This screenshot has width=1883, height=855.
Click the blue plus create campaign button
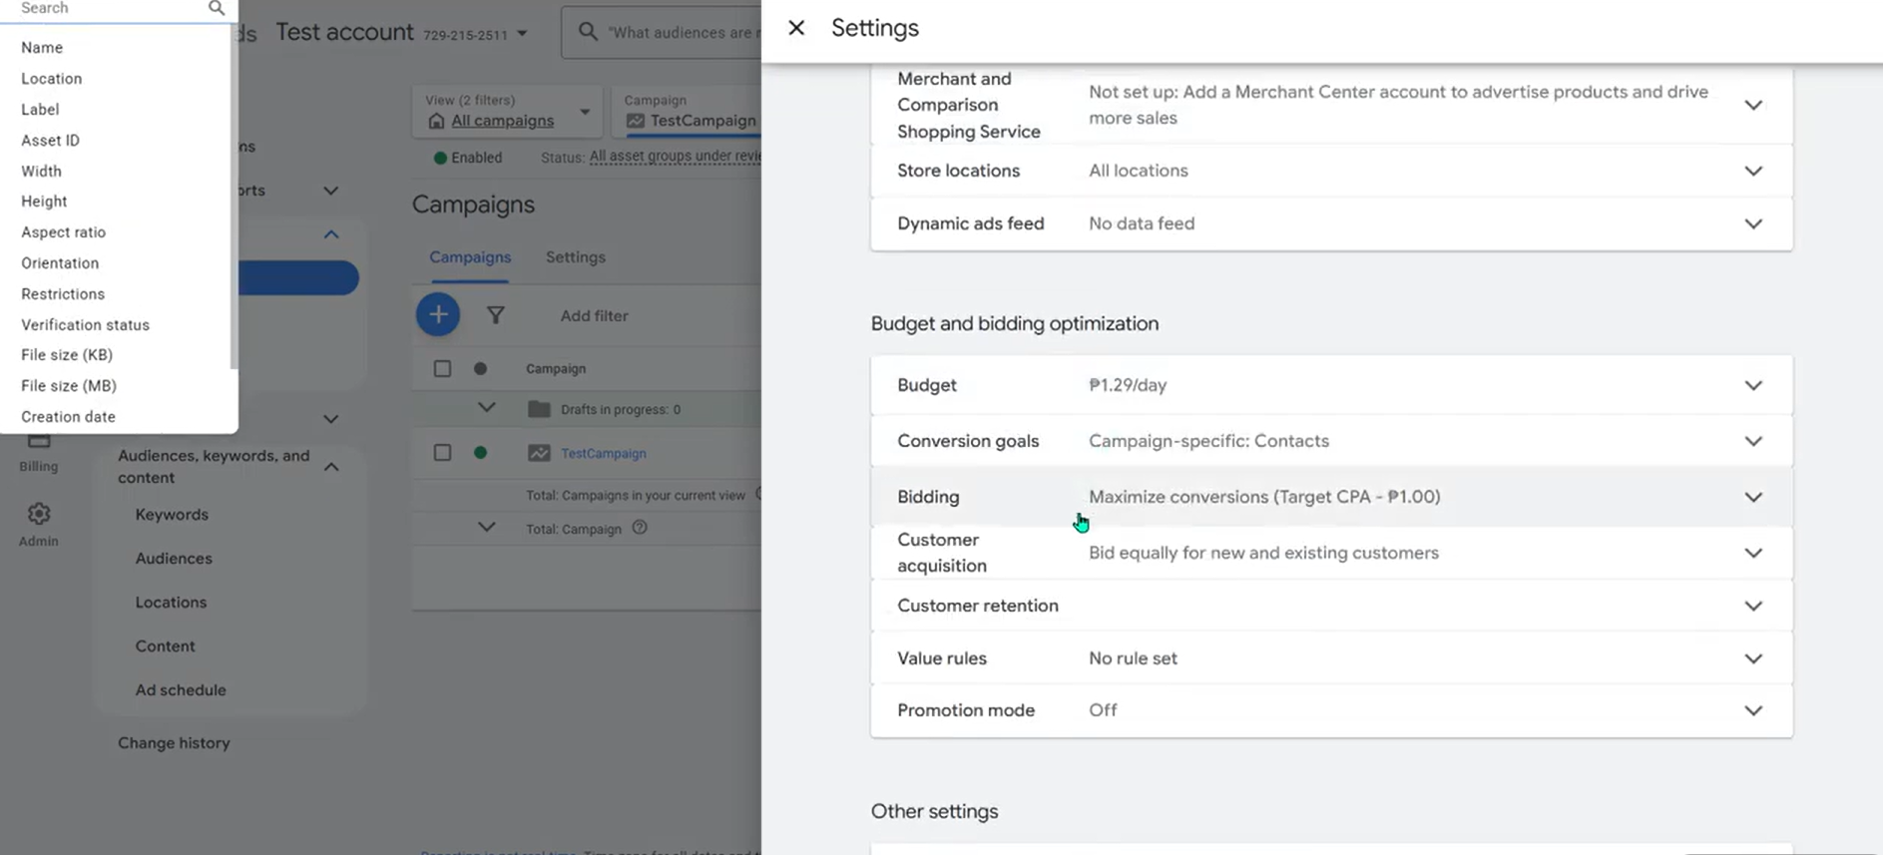[438, 315]
